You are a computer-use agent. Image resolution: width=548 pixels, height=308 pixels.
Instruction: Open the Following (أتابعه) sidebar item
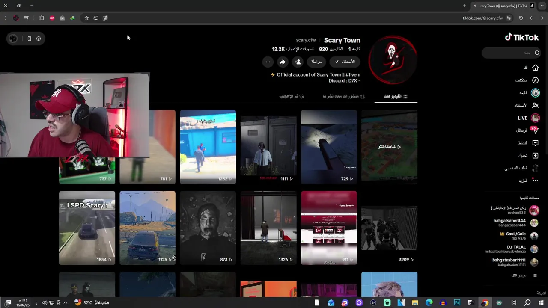529,93
